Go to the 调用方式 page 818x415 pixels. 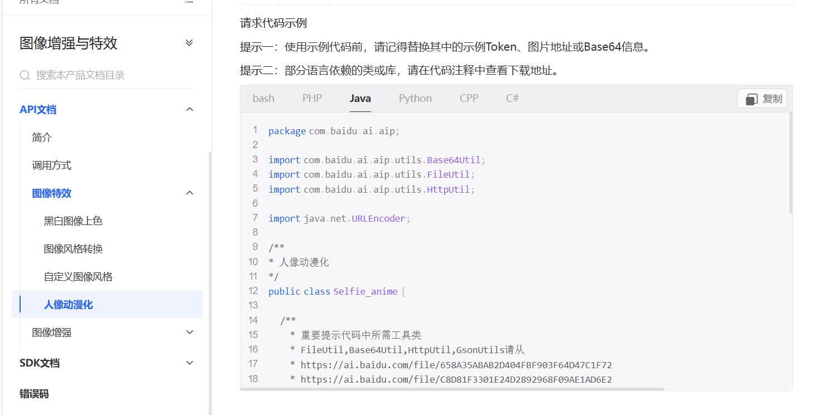[51, 165]
